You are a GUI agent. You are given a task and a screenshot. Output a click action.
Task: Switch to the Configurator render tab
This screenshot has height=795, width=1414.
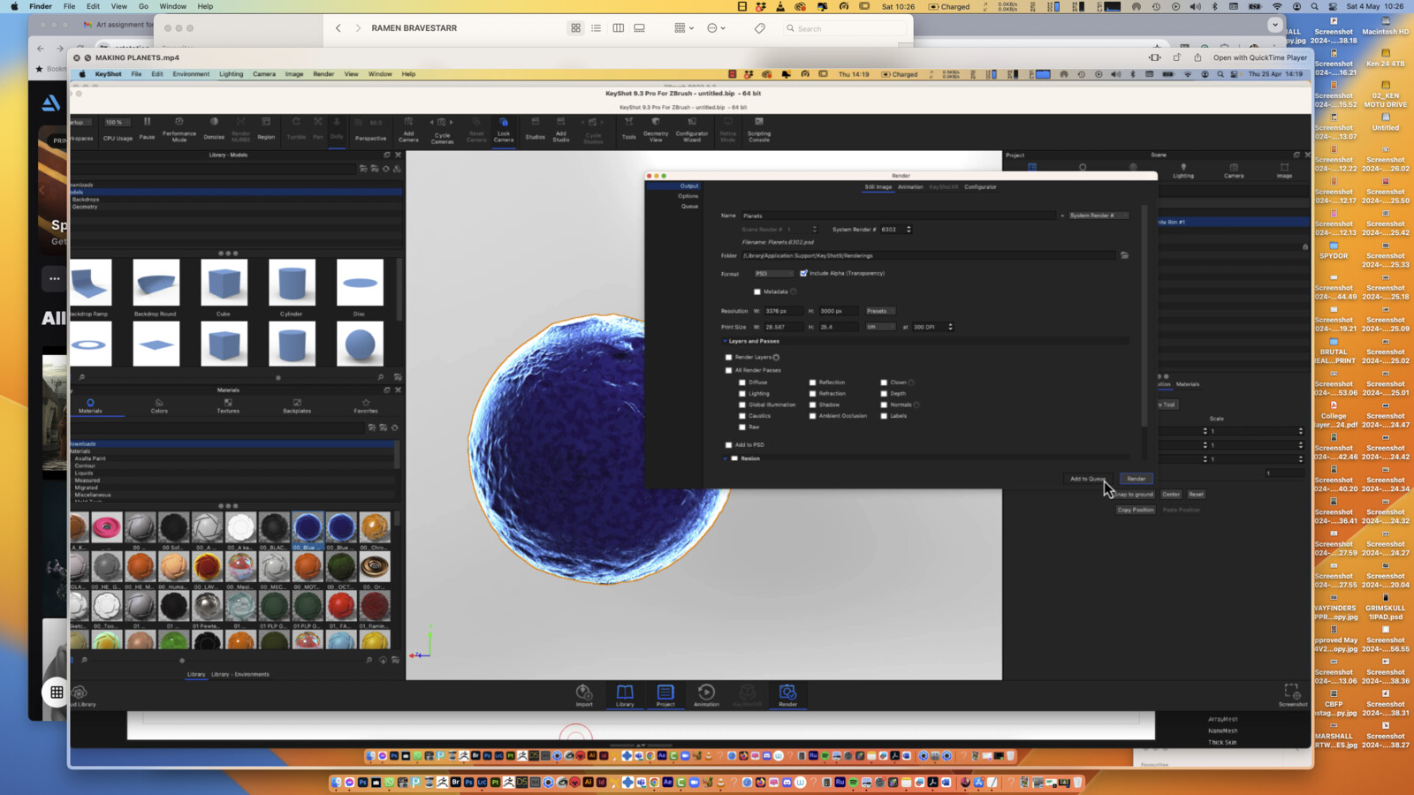tap(980, 187)
